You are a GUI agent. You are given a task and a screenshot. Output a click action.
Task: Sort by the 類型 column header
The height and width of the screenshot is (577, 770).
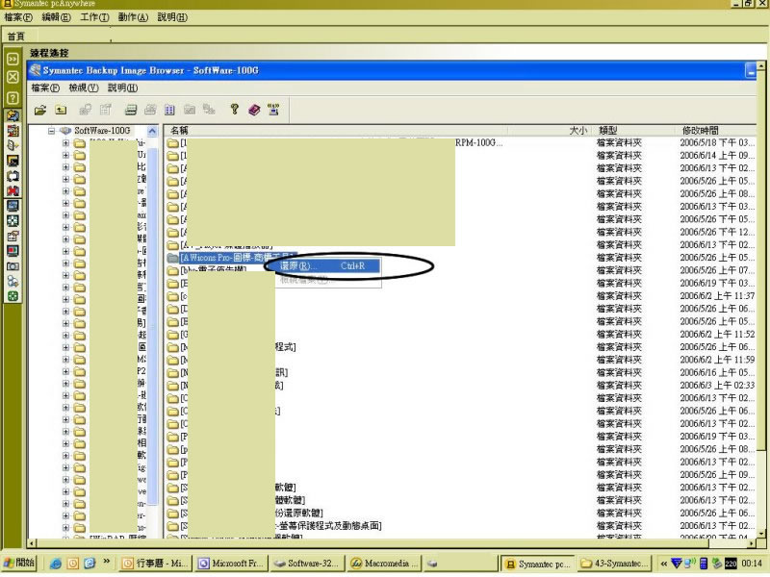634,131
